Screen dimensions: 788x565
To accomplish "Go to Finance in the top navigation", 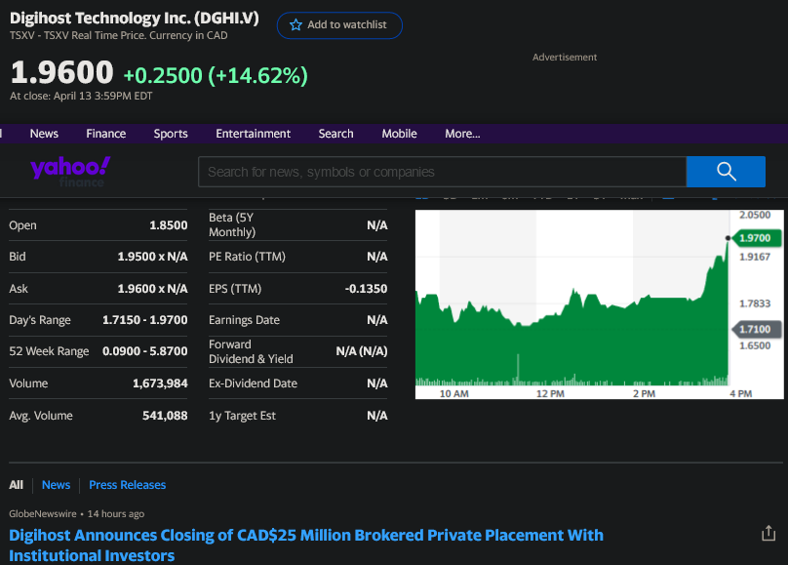I will (x=105, y=134).
